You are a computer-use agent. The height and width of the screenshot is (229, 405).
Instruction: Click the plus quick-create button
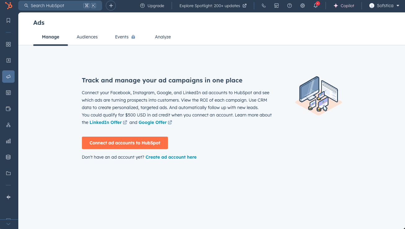pos(111,6)
